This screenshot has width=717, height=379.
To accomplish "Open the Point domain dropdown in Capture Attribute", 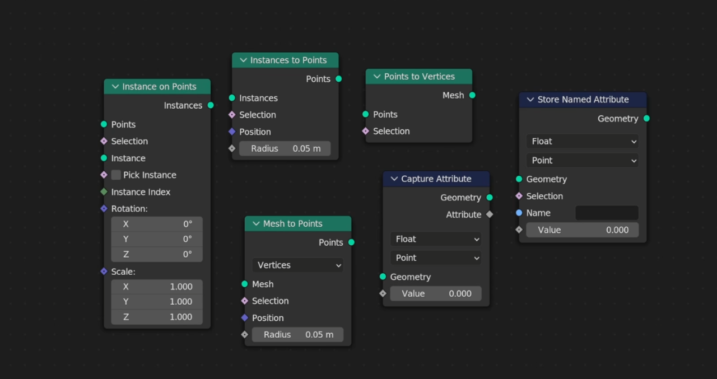I will [436, 258].
